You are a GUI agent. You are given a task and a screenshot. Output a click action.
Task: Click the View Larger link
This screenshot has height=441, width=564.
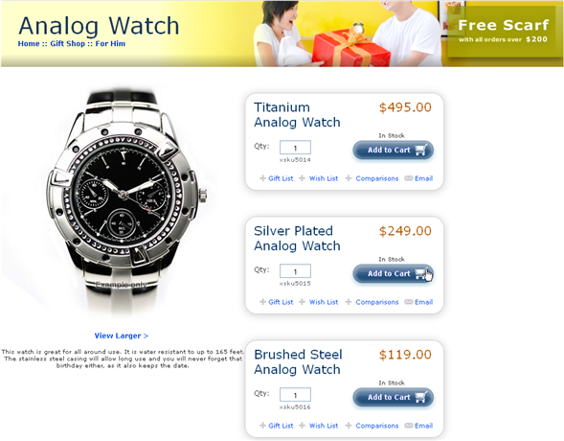pyautogui.click(x=122, y=336)
